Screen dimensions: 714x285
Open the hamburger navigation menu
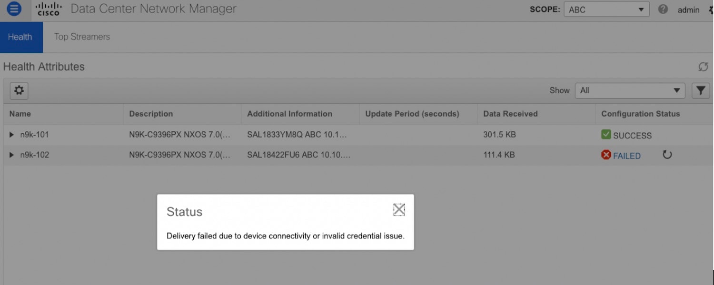[14, 9]
